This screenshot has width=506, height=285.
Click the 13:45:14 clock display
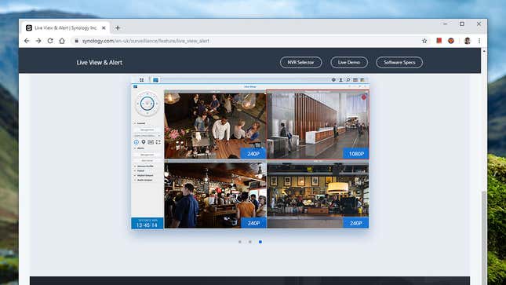[x=147, y=225]
